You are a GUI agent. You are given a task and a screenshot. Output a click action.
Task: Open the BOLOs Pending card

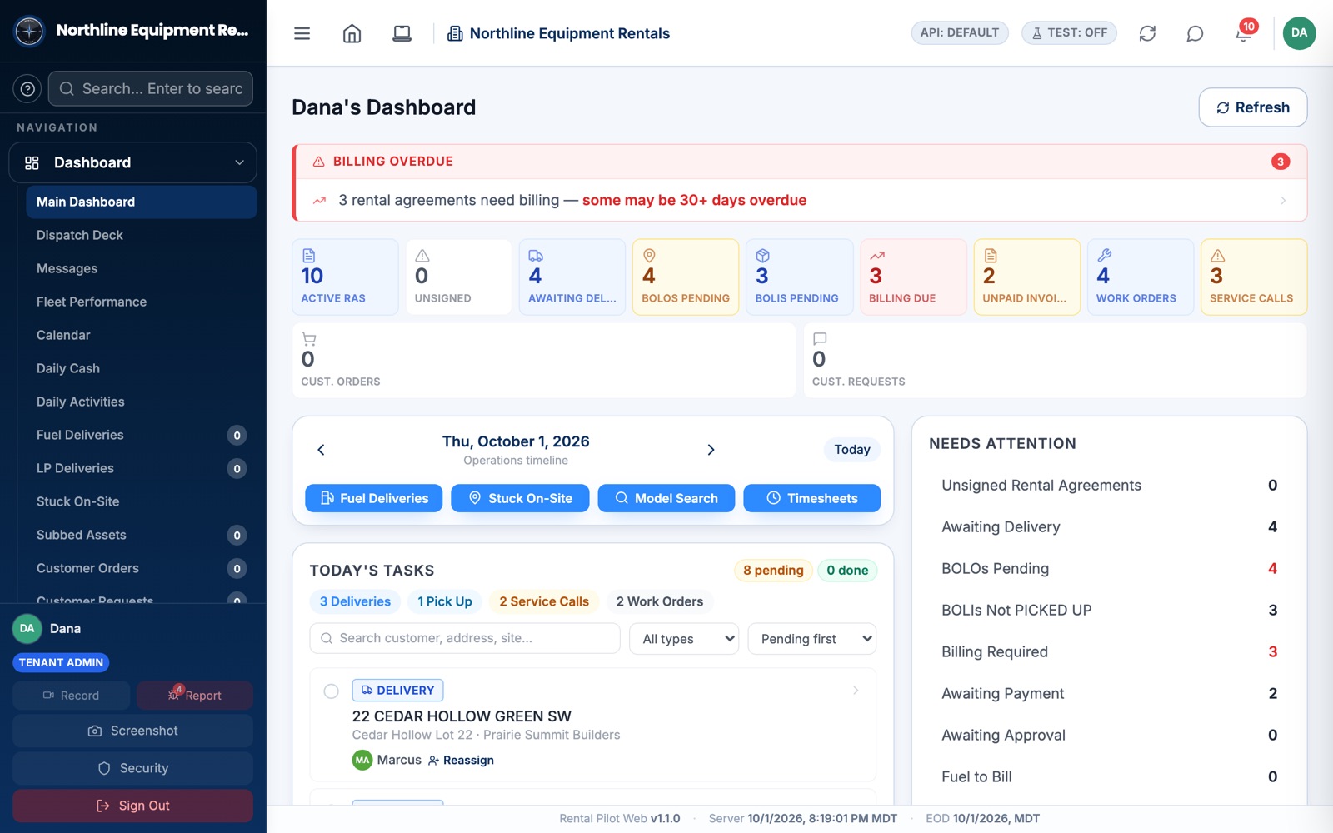point(686,277)
